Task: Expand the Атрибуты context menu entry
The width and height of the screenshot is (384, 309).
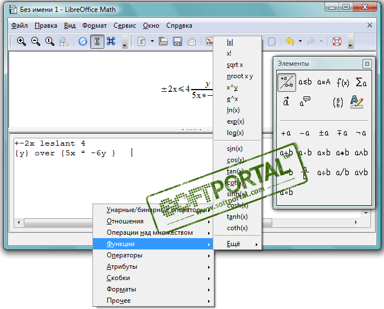Action: click(x=153, y=266)
